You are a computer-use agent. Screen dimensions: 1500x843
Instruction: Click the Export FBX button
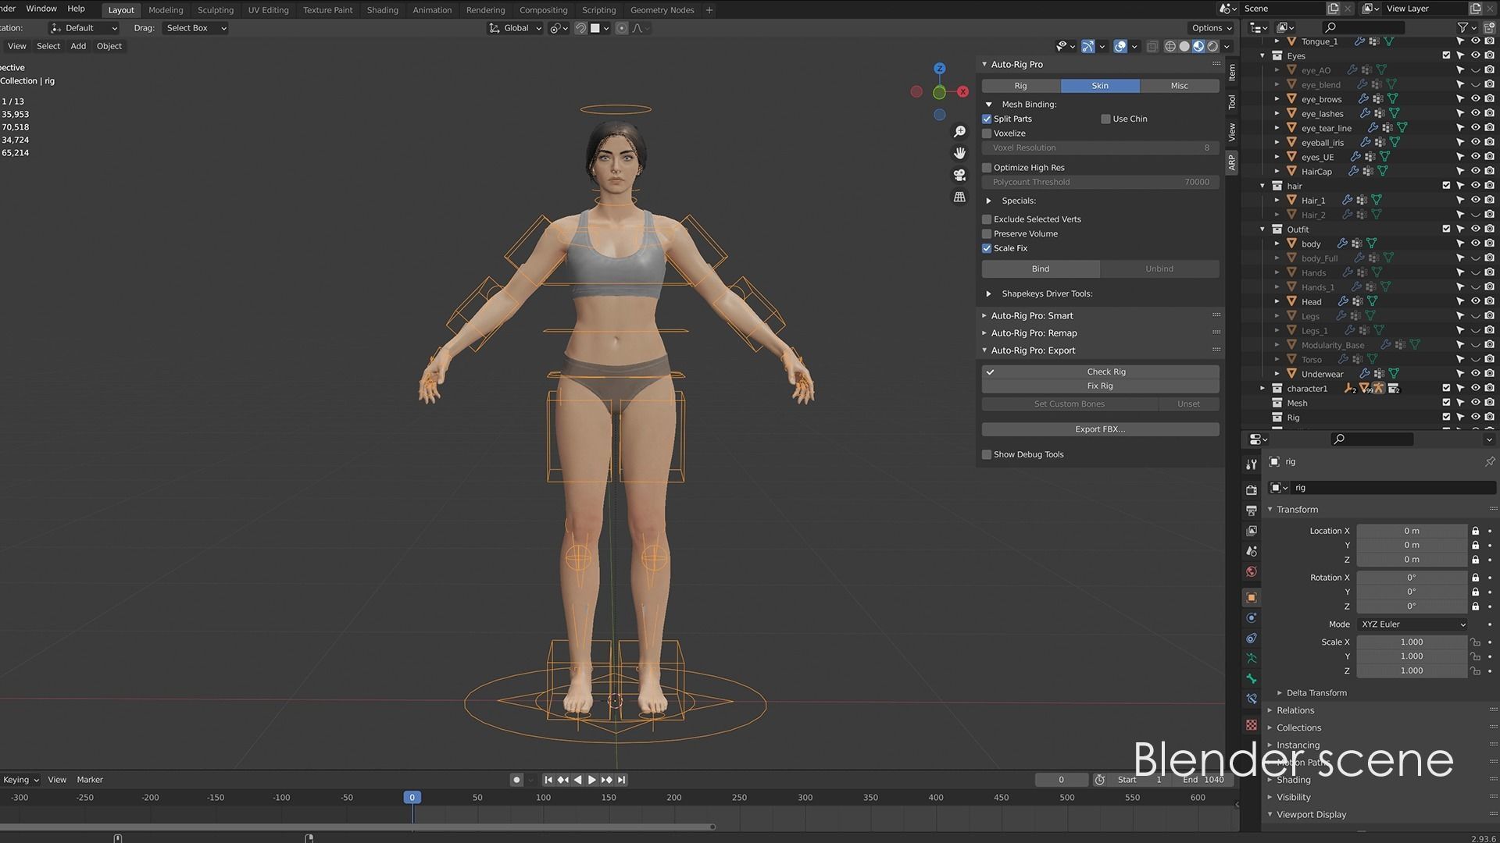click(1099, 429)
